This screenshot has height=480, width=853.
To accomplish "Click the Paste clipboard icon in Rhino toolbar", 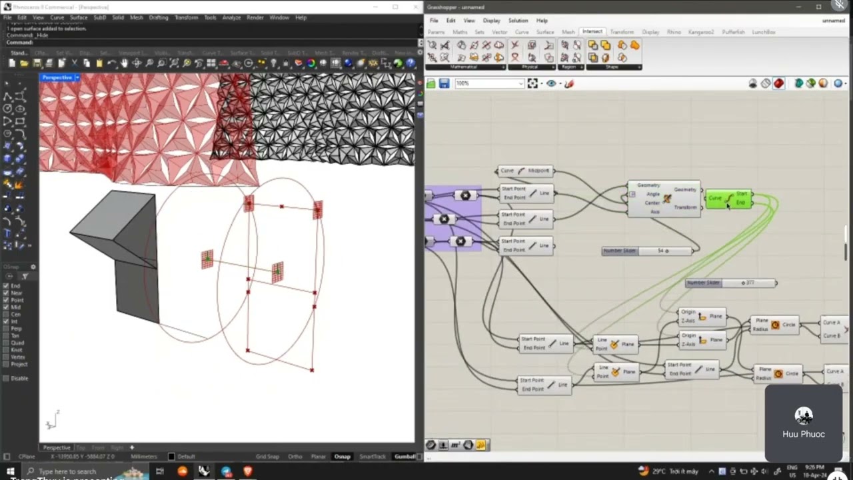I will click(x=99, y=63).
